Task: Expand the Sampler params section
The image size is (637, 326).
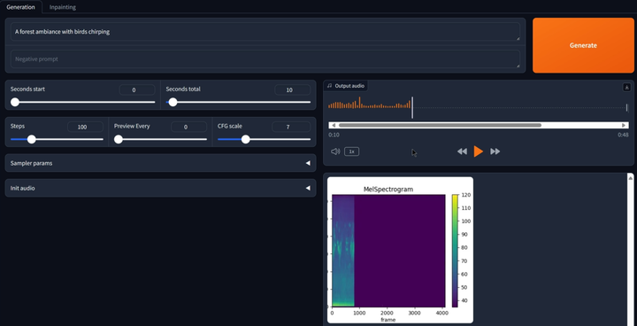Action: click(x=160, y=163)
